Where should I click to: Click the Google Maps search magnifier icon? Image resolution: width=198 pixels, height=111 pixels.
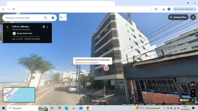pyautogui.click(x=46, y=18)
